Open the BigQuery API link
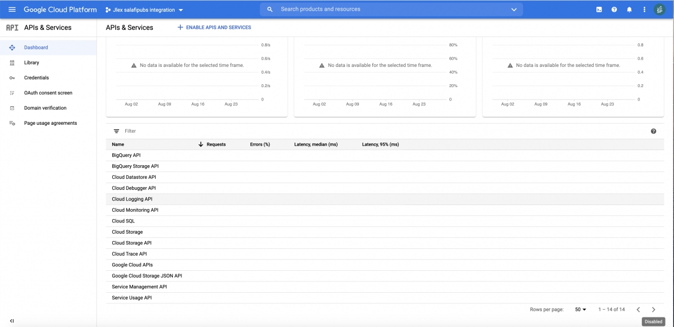Screen dimensions: 674x327 126,155
